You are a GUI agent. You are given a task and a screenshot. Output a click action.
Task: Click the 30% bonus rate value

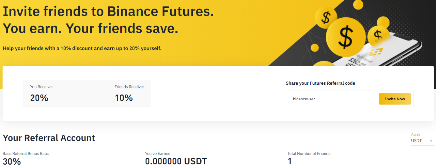click(12, 161)
